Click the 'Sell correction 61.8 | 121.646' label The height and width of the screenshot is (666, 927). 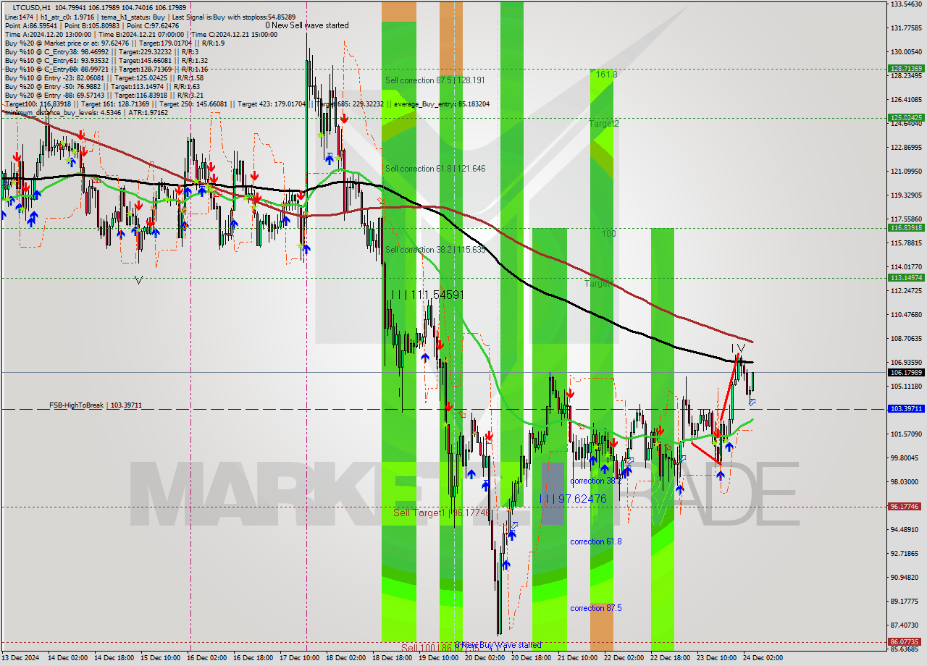435,169
